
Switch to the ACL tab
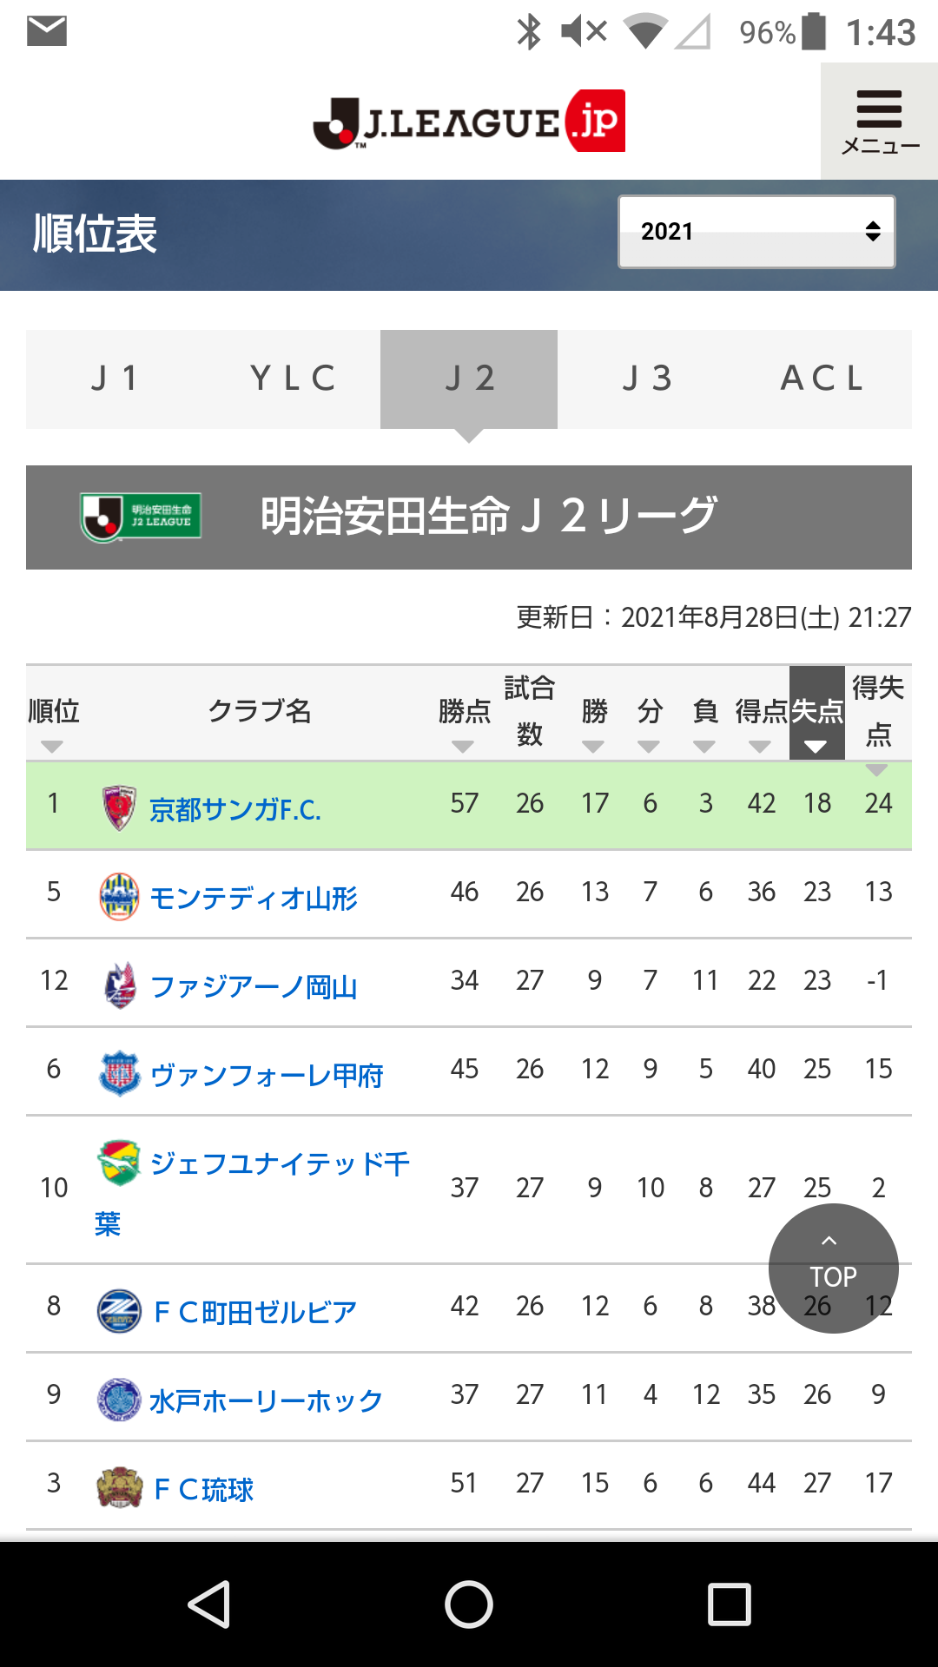tap(822, 379)
